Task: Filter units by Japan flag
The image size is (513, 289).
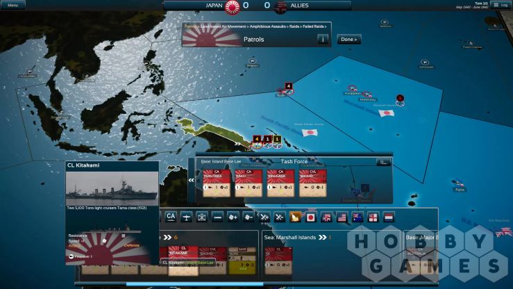Action: 310,217
